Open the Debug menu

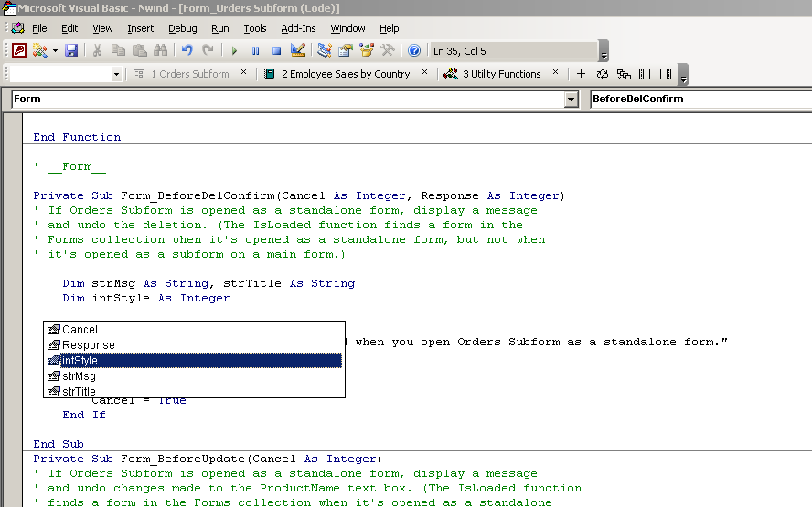(x=182, y=28)
